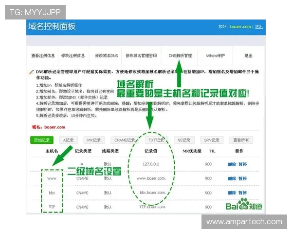The height and width of the screenshot is (234, 292).
Task: Click the 127.0.0.1 record value
Action: [151, 164]
